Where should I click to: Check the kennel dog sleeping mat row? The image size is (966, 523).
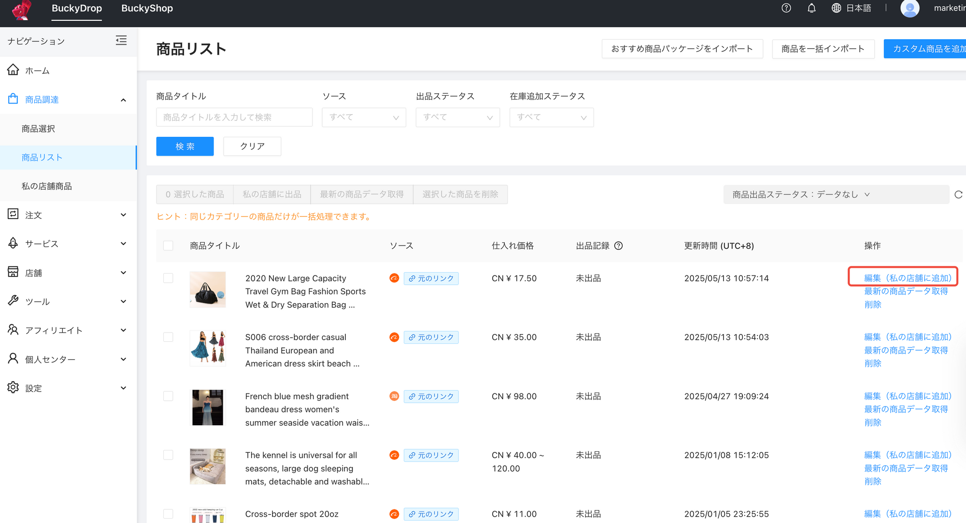[168, 455]
